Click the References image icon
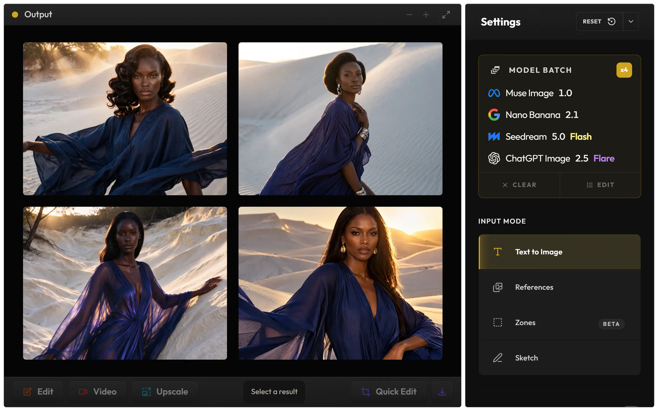Image resolution: width=658 pixels, height=411 pixels. (498, 287)
